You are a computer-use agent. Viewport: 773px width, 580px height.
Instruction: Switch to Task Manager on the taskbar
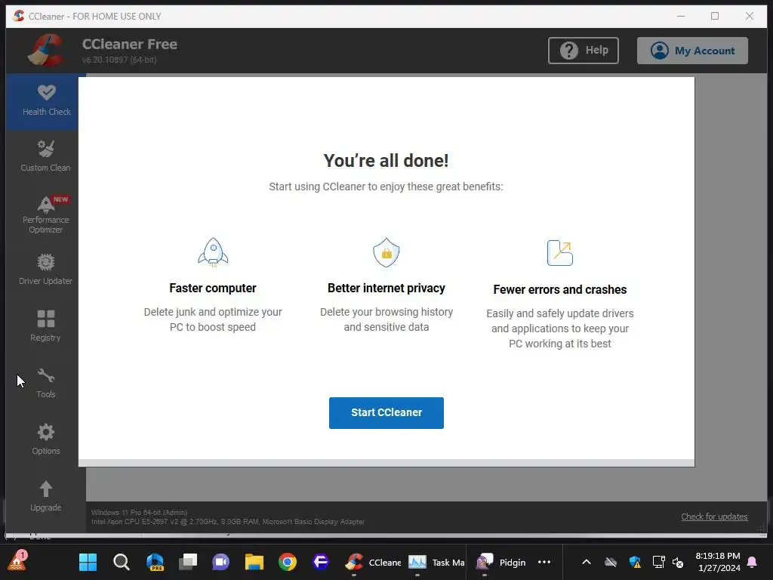pyautogui.click(x=436, y=562)
